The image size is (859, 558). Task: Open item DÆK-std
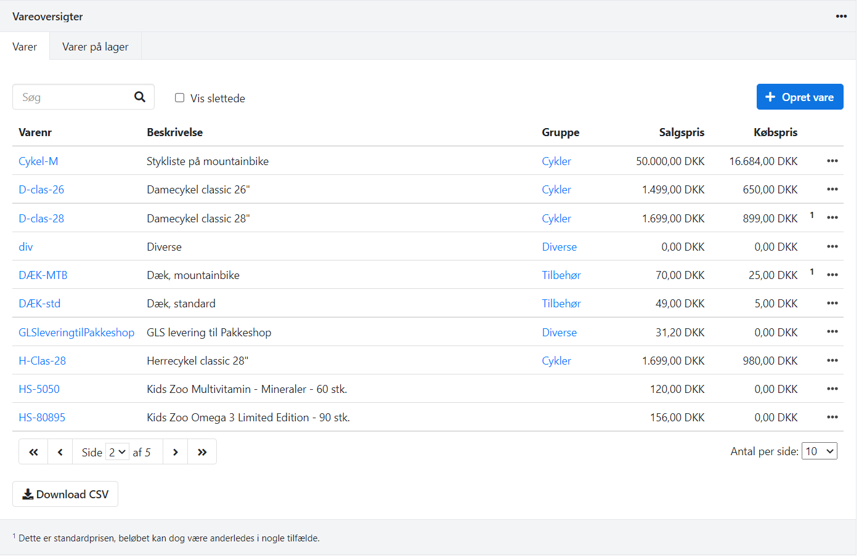click(39, 304)
